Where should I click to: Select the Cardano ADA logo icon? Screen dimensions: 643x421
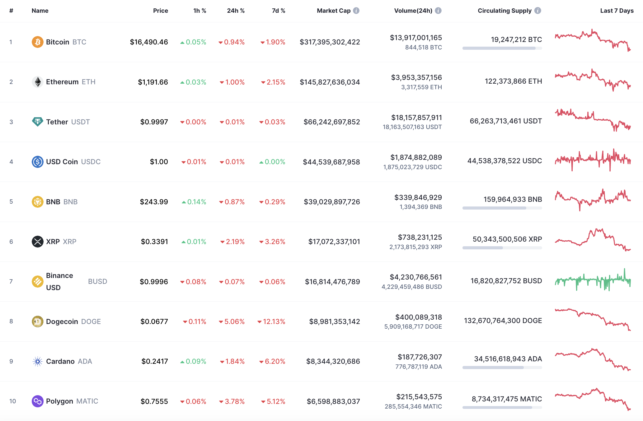pyautogui.click(x=37, y=361)
